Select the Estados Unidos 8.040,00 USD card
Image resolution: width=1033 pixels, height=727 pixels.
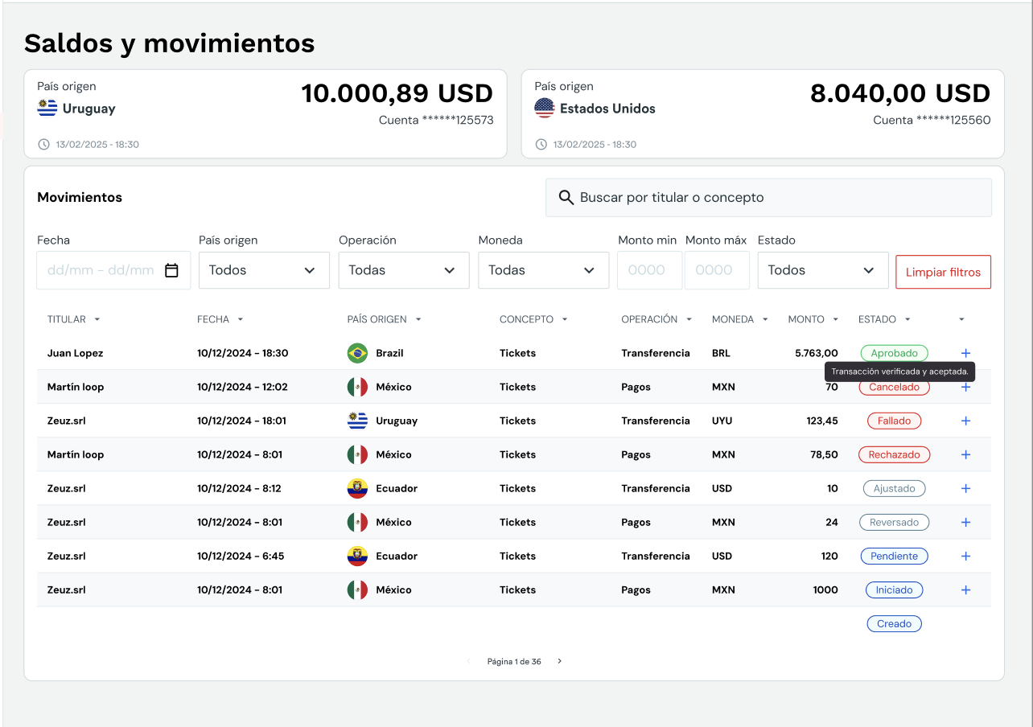point(763,113)
